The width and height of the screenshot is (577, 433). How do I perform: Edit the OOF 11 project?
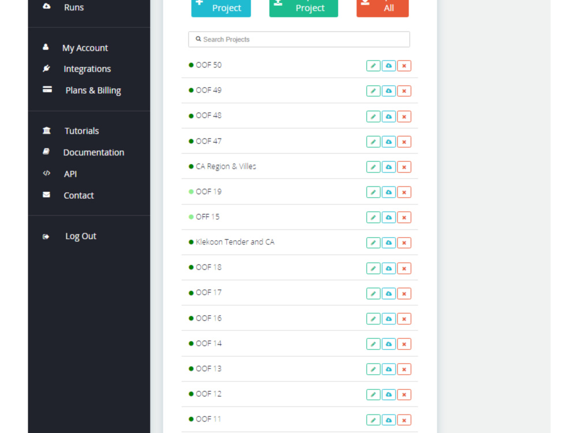373,420
